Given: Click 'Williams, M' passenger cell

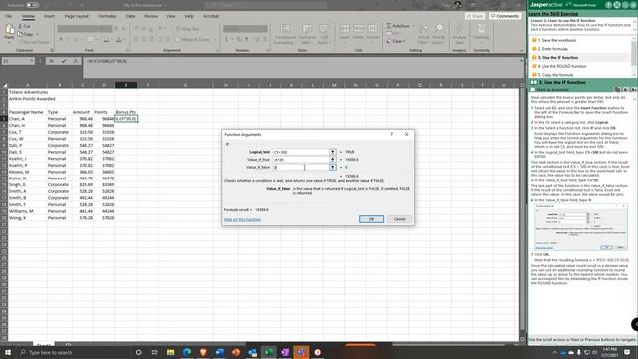Looking at the screenshot, I should [x=27, y=211].
